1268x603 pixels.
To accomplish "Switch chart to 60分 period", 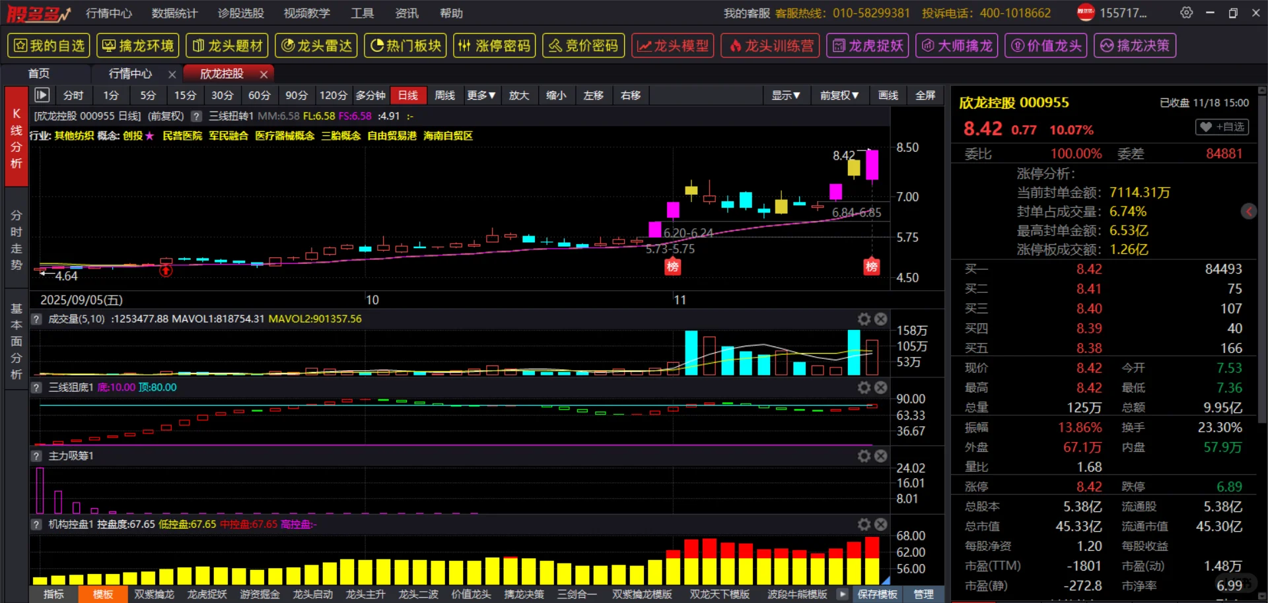I will (260, 95).
